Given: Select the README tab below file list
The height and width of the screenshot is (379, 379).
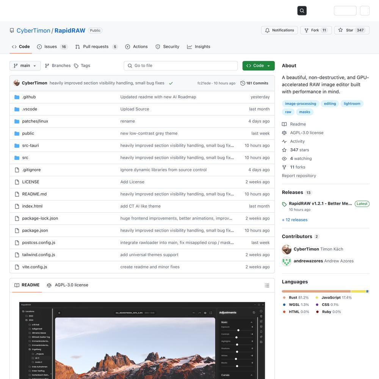Looking at the screenshot, I should coord(27,285).
